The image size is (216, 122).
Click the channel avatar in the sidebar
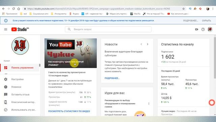[x=20, y=46]
